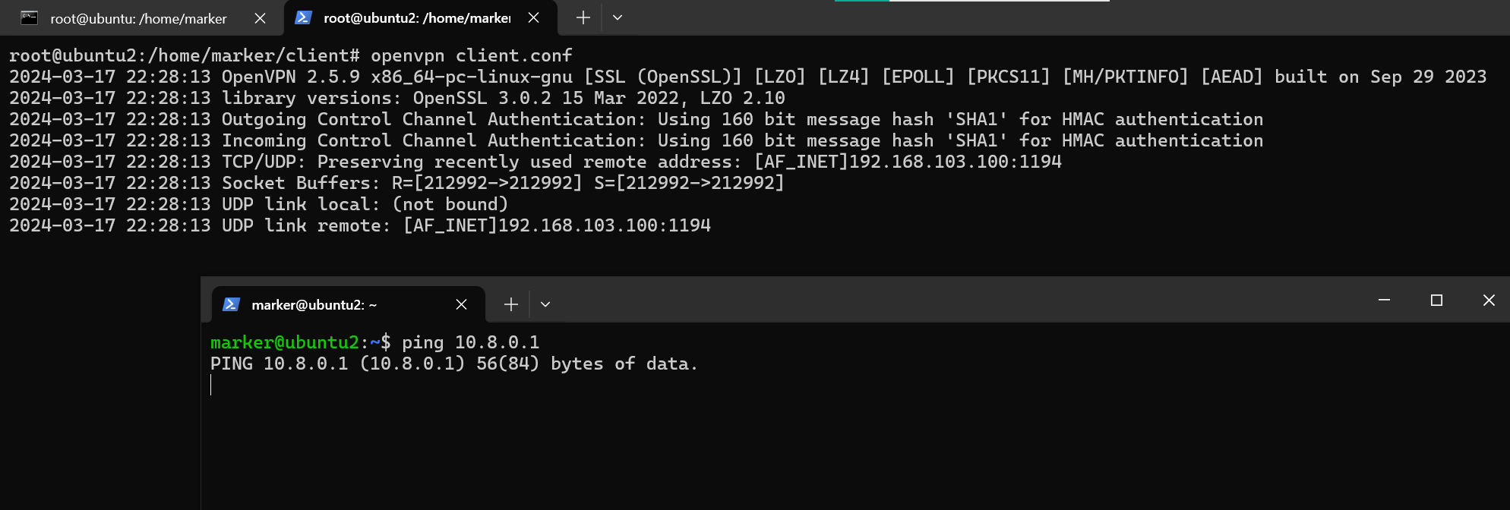1510x510 pixels.
Task: Click the PowerShell icon on root@ubuntu2 tab
Action: pos(303,17)
